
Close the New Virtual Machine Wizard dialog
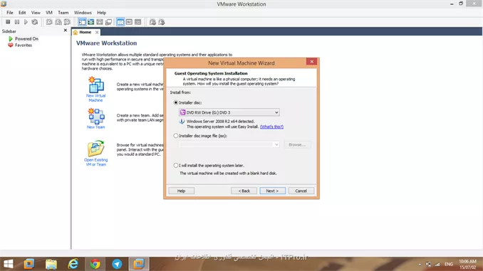[x=312, y=61]
